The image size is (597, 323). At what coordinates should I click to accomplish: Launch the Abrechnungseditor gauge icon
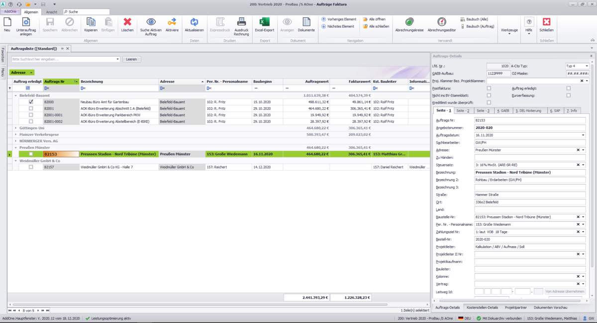[x=442, y=22]
